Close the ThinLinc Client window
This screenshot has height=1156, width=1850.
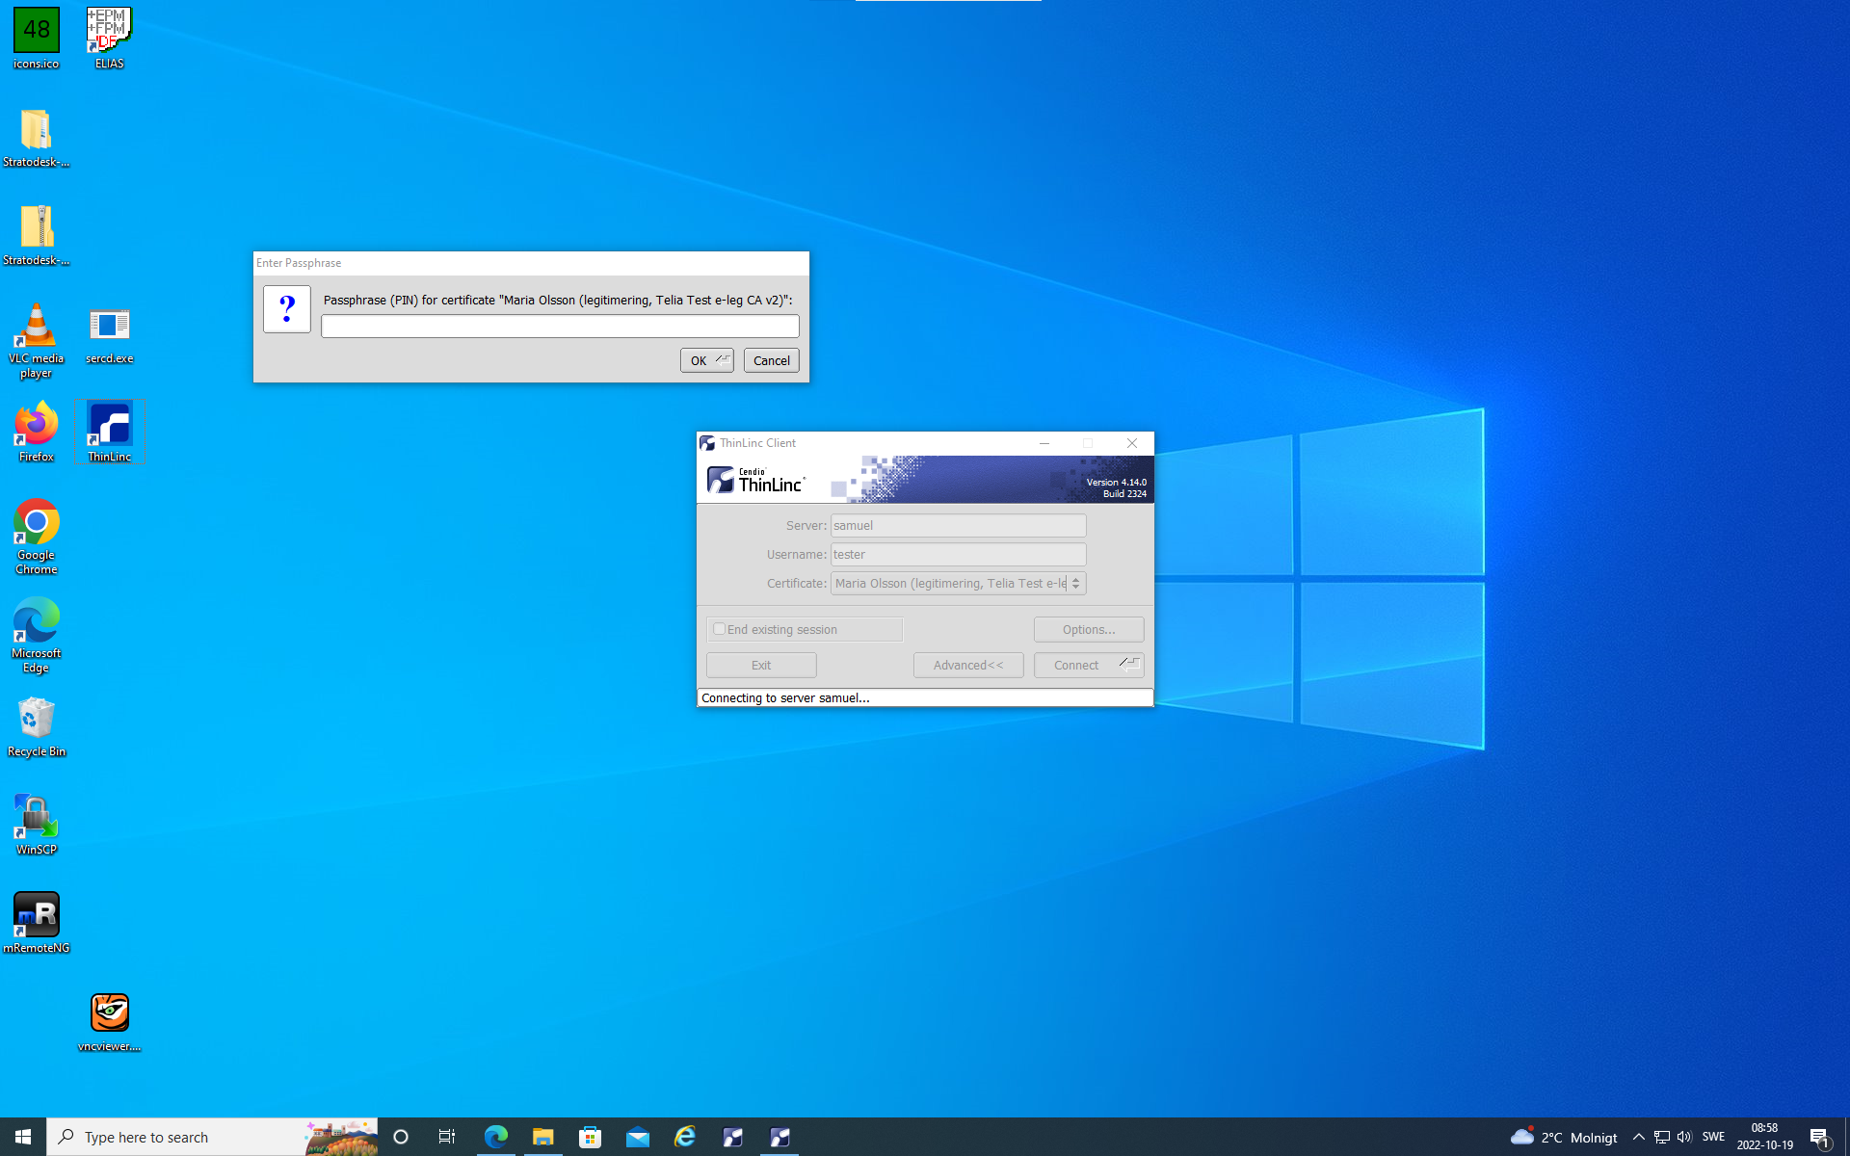[x=1132, y=443]
